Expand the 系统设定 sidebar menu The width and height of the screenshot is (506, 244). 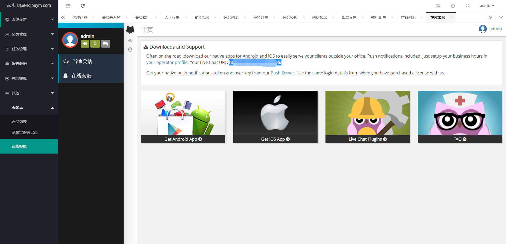[x=29, y=19]
